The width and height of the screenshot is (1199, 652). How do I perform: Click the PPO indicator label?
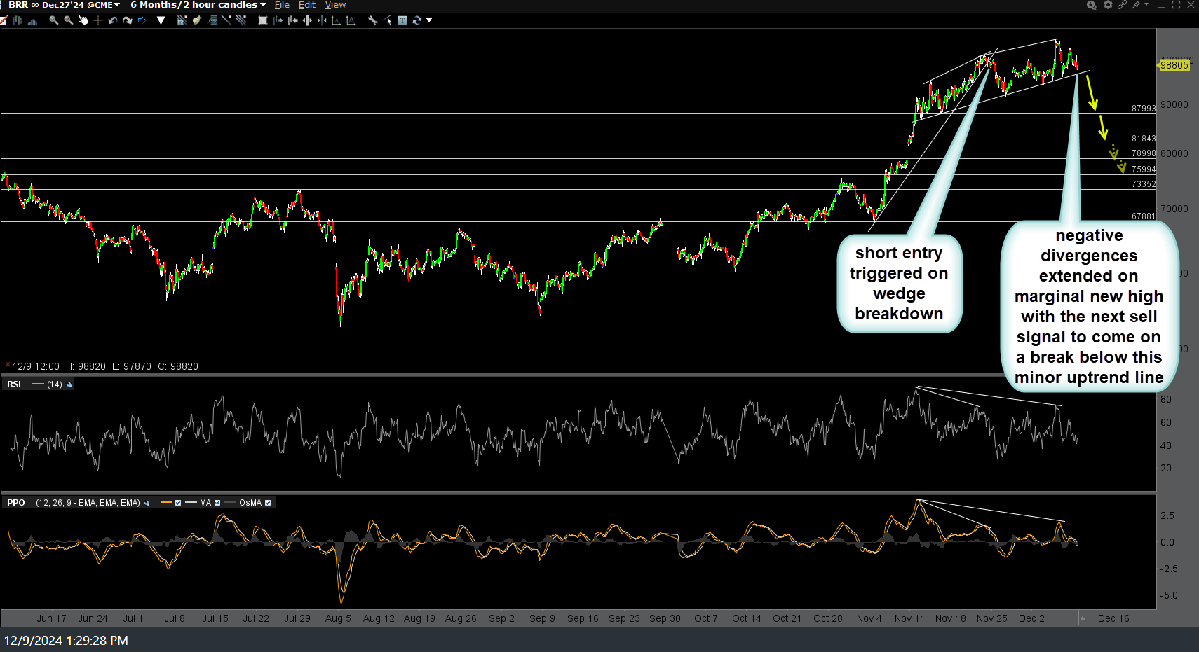[16, 503]
